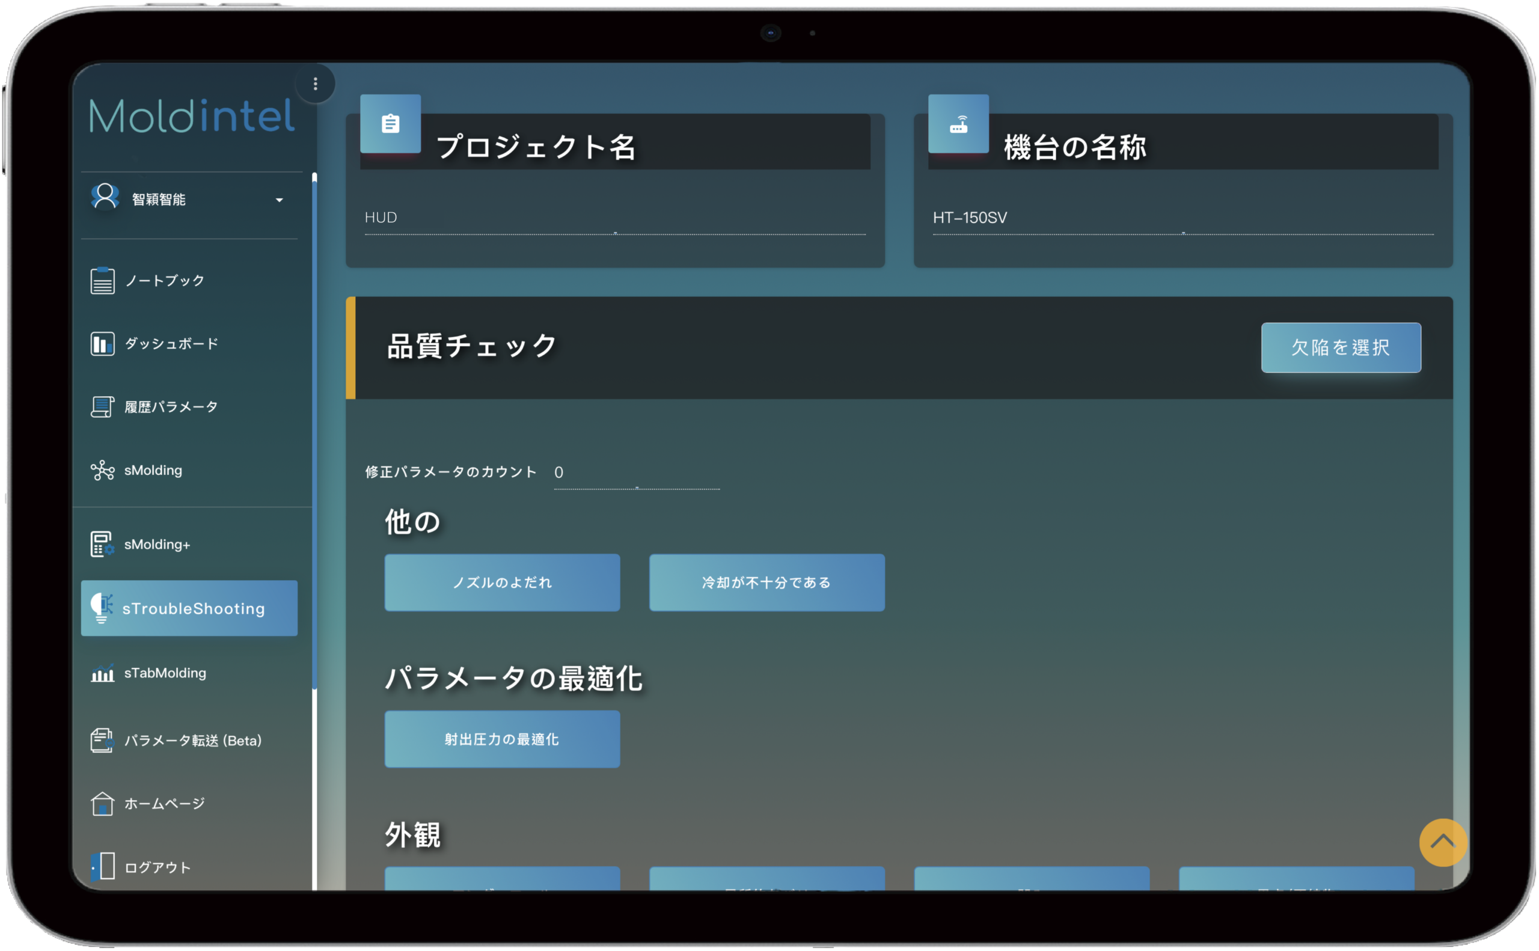Expand the 智穎智能 user dropdown arrow
This screenshot has width=1539, height=951.
pyautogui.click(x=280, y=200)
